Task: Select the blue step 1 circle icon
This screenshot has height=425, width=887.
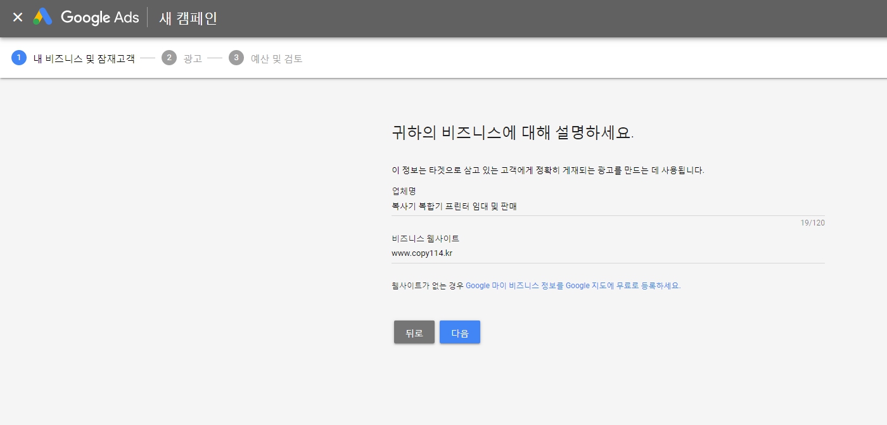Action: (x=19, y=58)
